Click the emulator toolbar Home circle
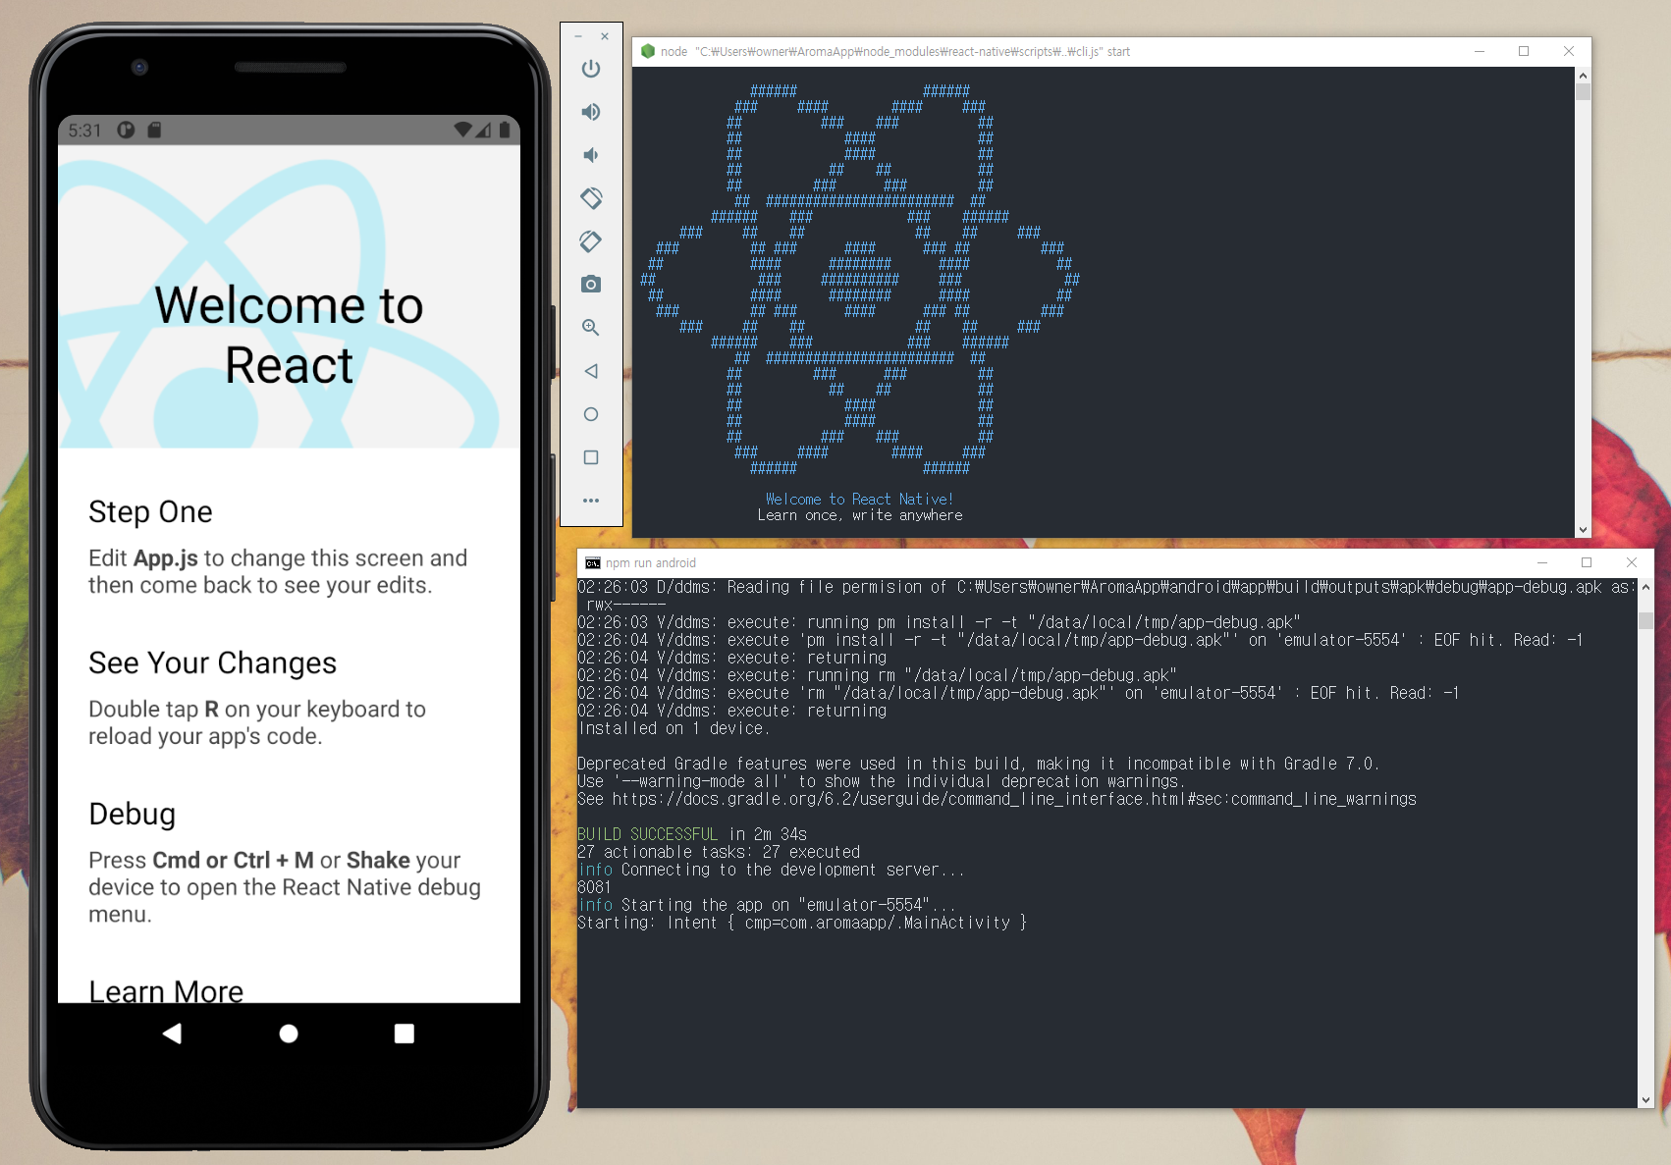This screenshot has height=1165, width=1671. click(591, 414)
